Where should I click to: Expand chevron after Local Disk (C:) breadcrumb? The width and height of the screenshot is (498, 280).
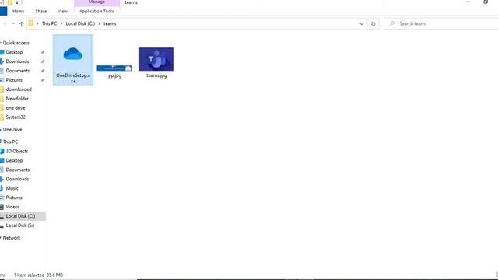pos(99,23)
